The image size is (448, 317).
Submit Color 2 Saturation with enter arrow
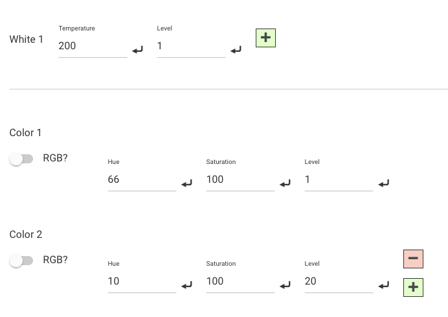286,285
